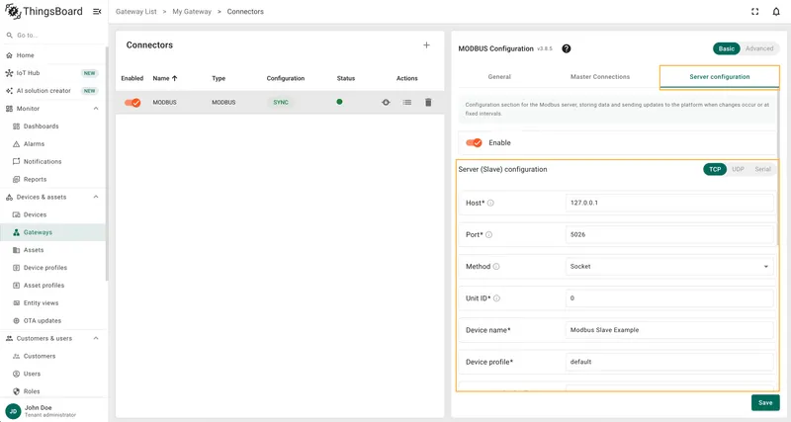Select Serial server type
The width and height of the screenshot is (791, 422).
coord(762,169)
